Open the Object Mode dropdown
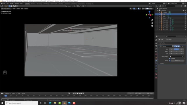The image size is (187, 105). (x=6, y=8)
